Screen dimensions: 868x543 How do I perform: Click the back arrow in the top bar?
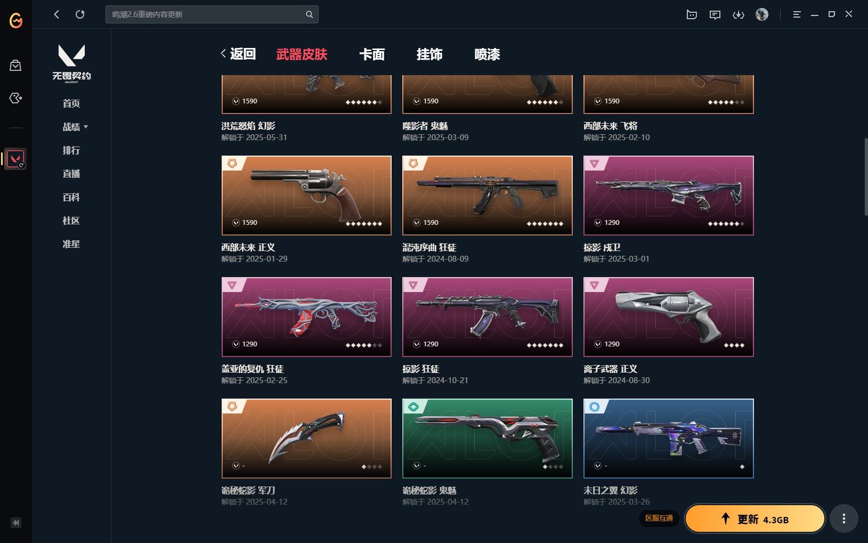pyautogui.click(x=56, y=14)
